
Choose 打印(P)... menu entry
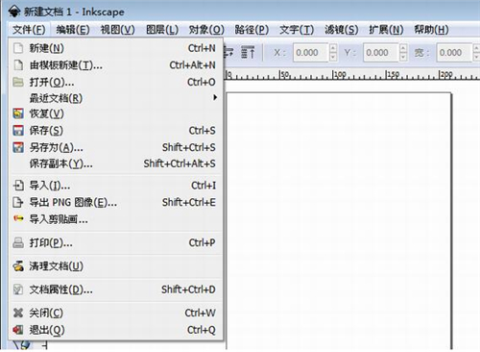click(115, 242)
